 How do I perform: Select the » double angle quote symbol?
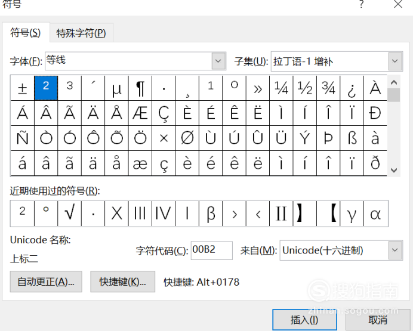(x=258, y=88)
